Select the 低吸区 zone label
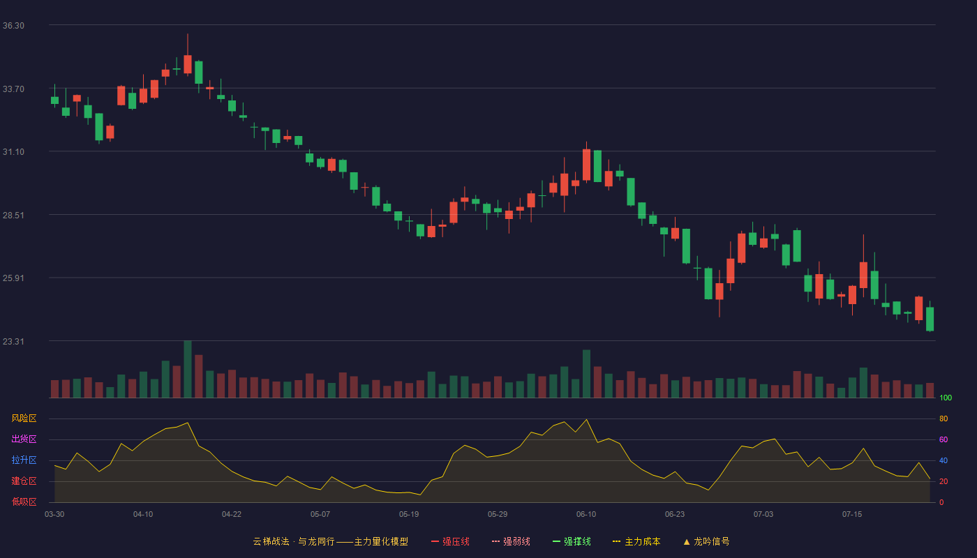 coord(24,502)
